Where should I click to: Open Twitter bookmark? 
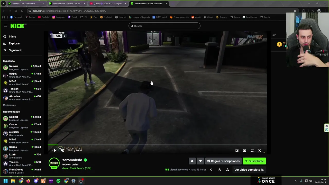[x=30, y=17]
